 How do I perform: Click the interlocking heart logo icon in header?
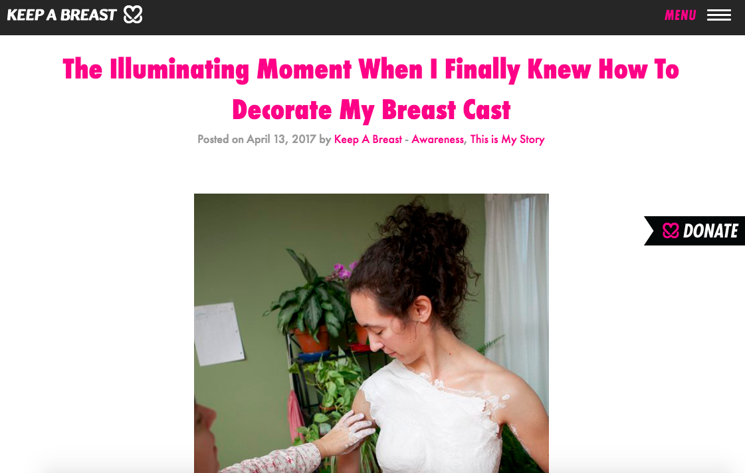click(133, 14)
